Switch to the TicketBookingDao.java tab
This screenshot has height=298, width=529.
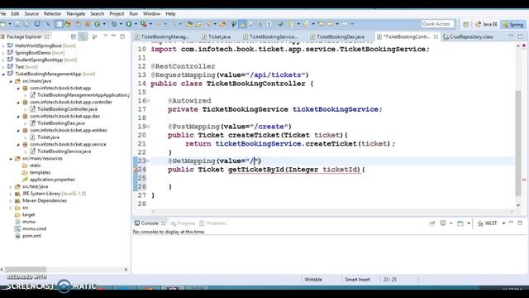click(x=337, y=36)
